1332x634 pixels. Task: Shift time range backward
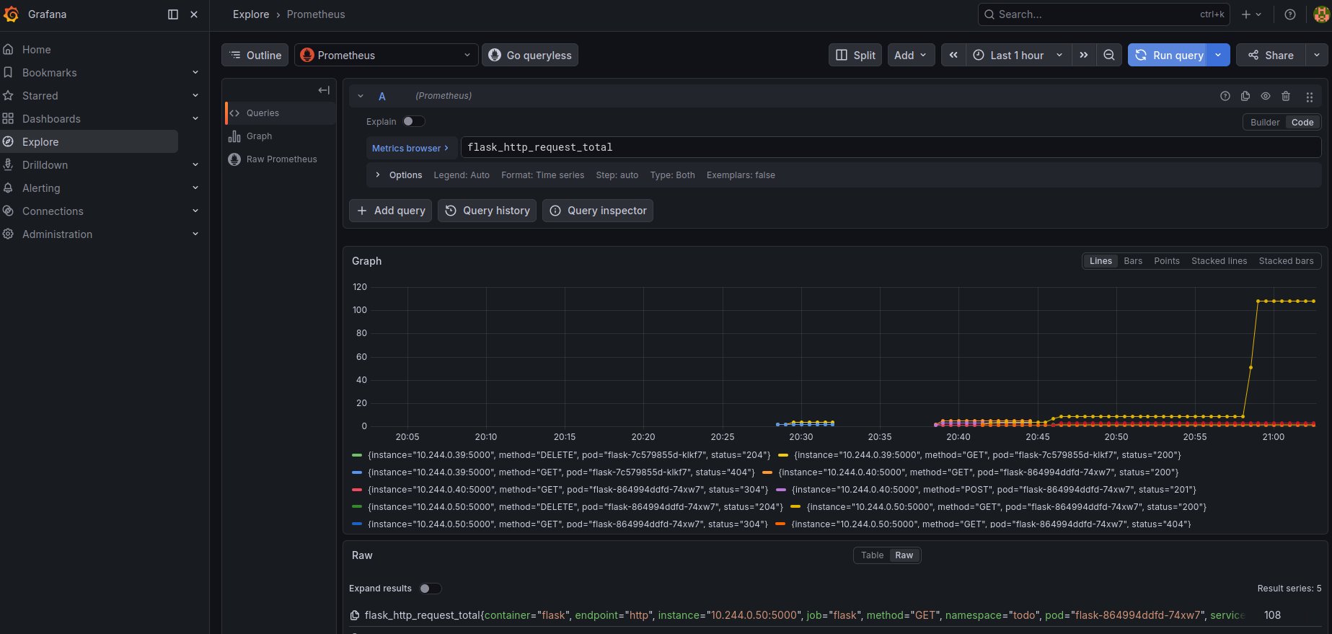tap(953, 55)
